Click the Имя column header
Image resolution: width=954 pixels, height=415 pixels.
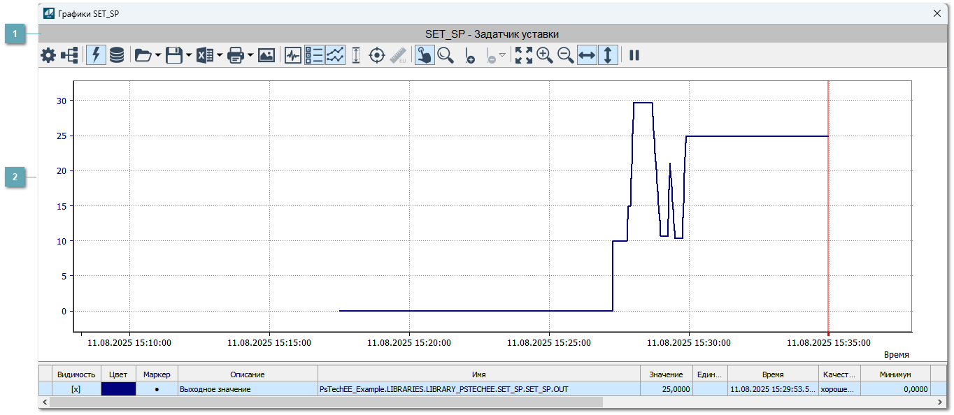coord(479,374)
